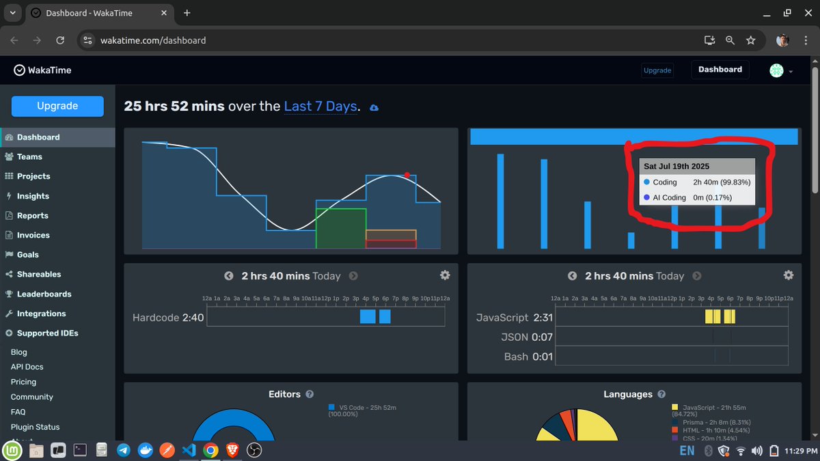Click the Shareables share icon

(x=10, y=275)
